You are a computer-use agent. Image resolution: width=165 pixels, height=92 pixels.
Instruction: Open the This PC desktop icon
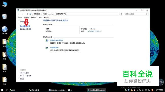pyautogui.click(x=5, y=4)
